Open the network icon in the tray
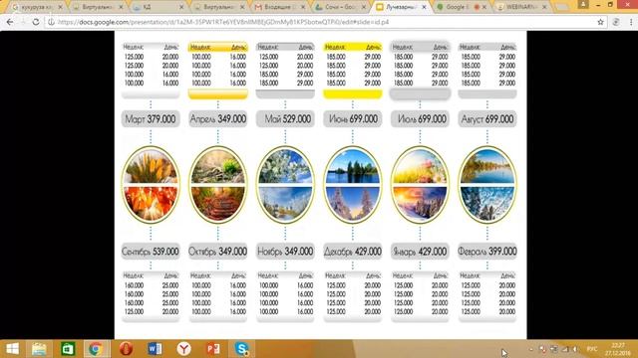 click(565, 349)
